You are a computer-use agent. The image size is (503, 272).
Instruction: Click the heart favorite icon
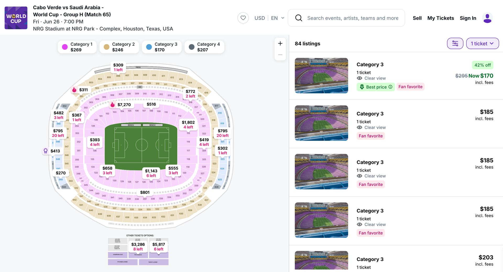[243, 18]
